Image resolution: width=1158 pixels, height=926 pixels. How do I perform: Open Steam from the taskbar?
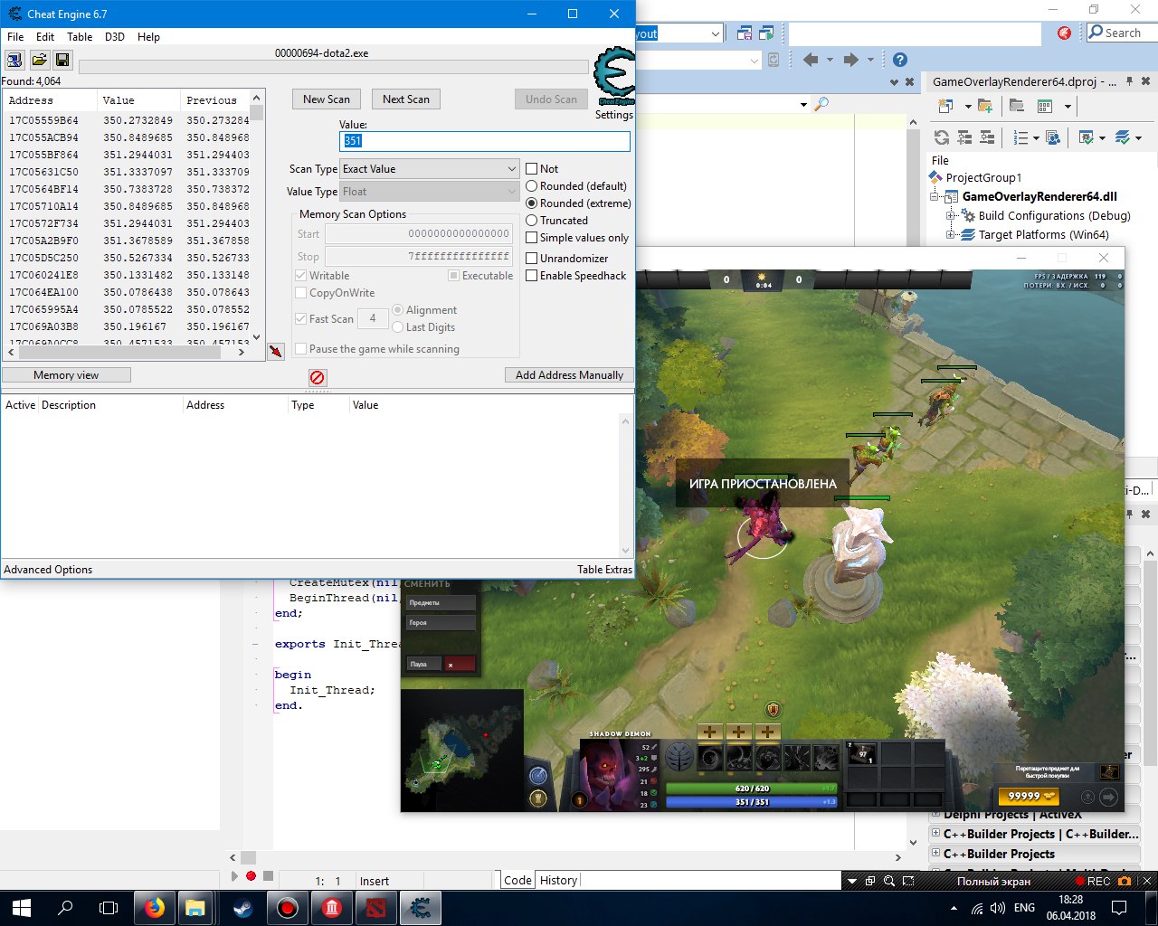pyautogui.click(x=242, y=907)
